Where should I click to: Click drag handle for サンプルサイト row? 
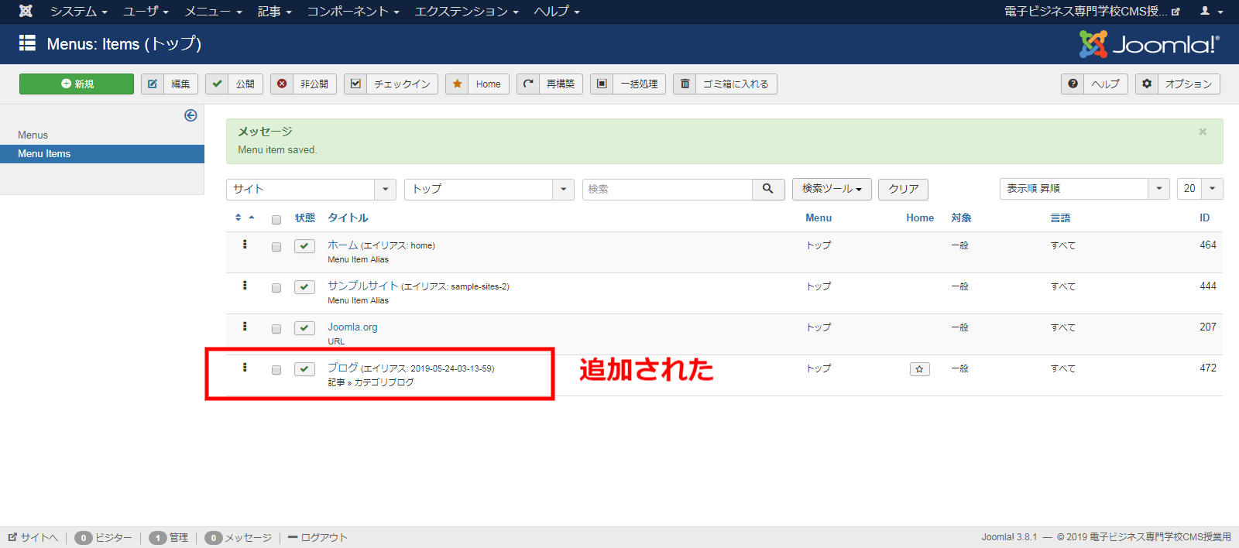tap(245, 286)
